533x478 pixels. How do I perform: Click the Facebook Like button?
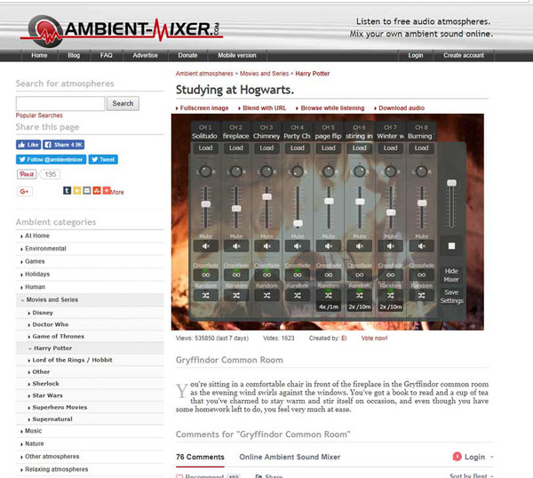click(28, 145)
